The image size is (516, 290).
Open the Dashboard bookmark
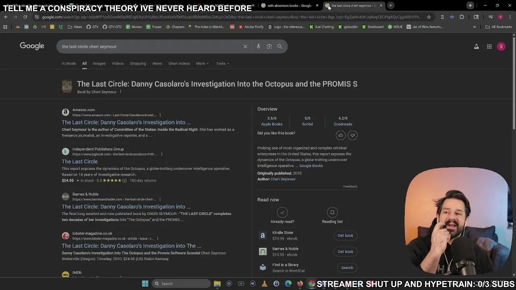point(373,27)
